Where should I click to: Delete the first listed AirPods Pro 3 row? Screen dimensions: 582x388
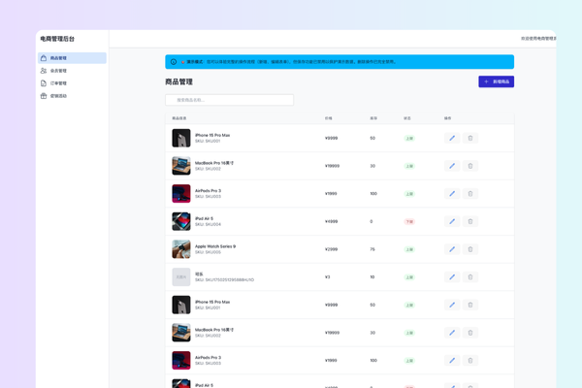(470, 193)
